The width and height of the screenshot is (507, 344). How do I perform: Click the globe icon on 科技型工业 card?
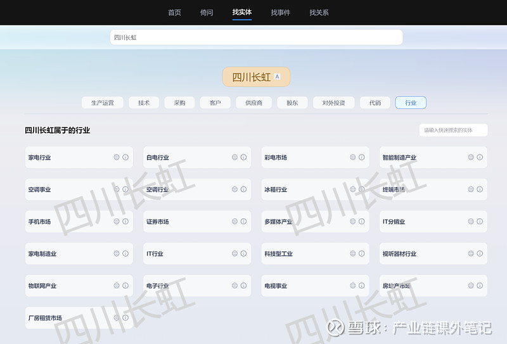point(353,253)
